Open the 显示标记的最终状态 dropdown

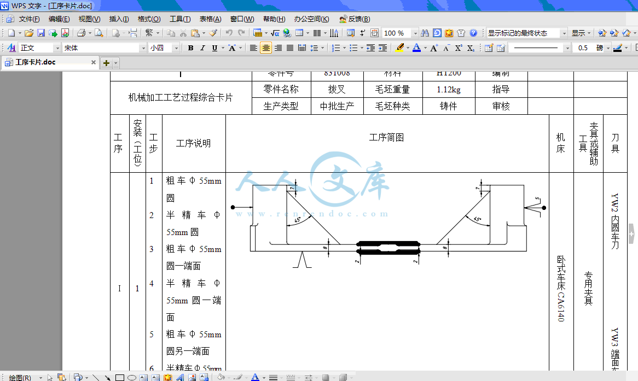click(564, 33)
